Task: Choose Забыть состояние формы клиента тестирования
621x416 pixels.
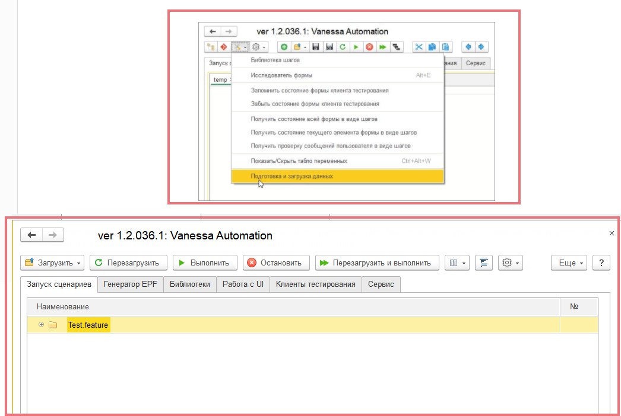Action: pos(337,104)
